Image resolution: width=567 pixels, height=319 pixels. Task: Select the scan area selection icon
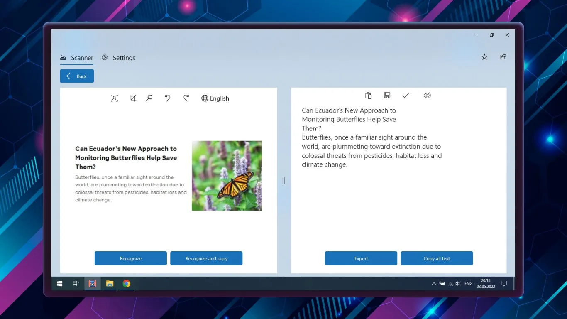(114, 98)
